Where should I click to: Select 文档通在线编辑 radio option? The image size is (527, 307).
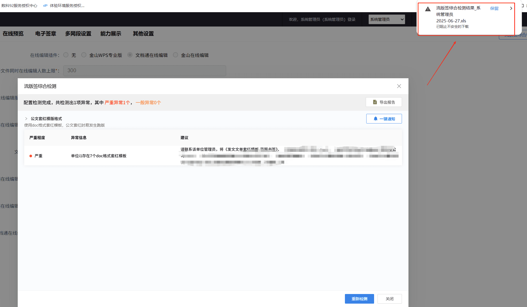[130, 55]
